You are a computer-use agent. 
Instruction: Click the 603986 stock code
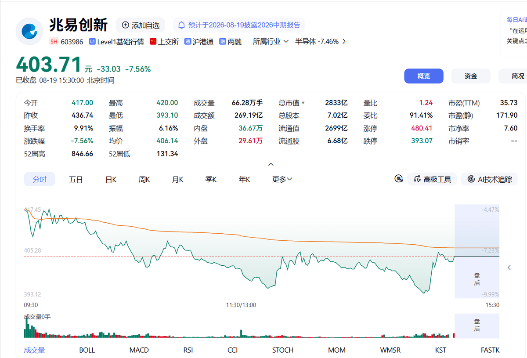point(72,42)
